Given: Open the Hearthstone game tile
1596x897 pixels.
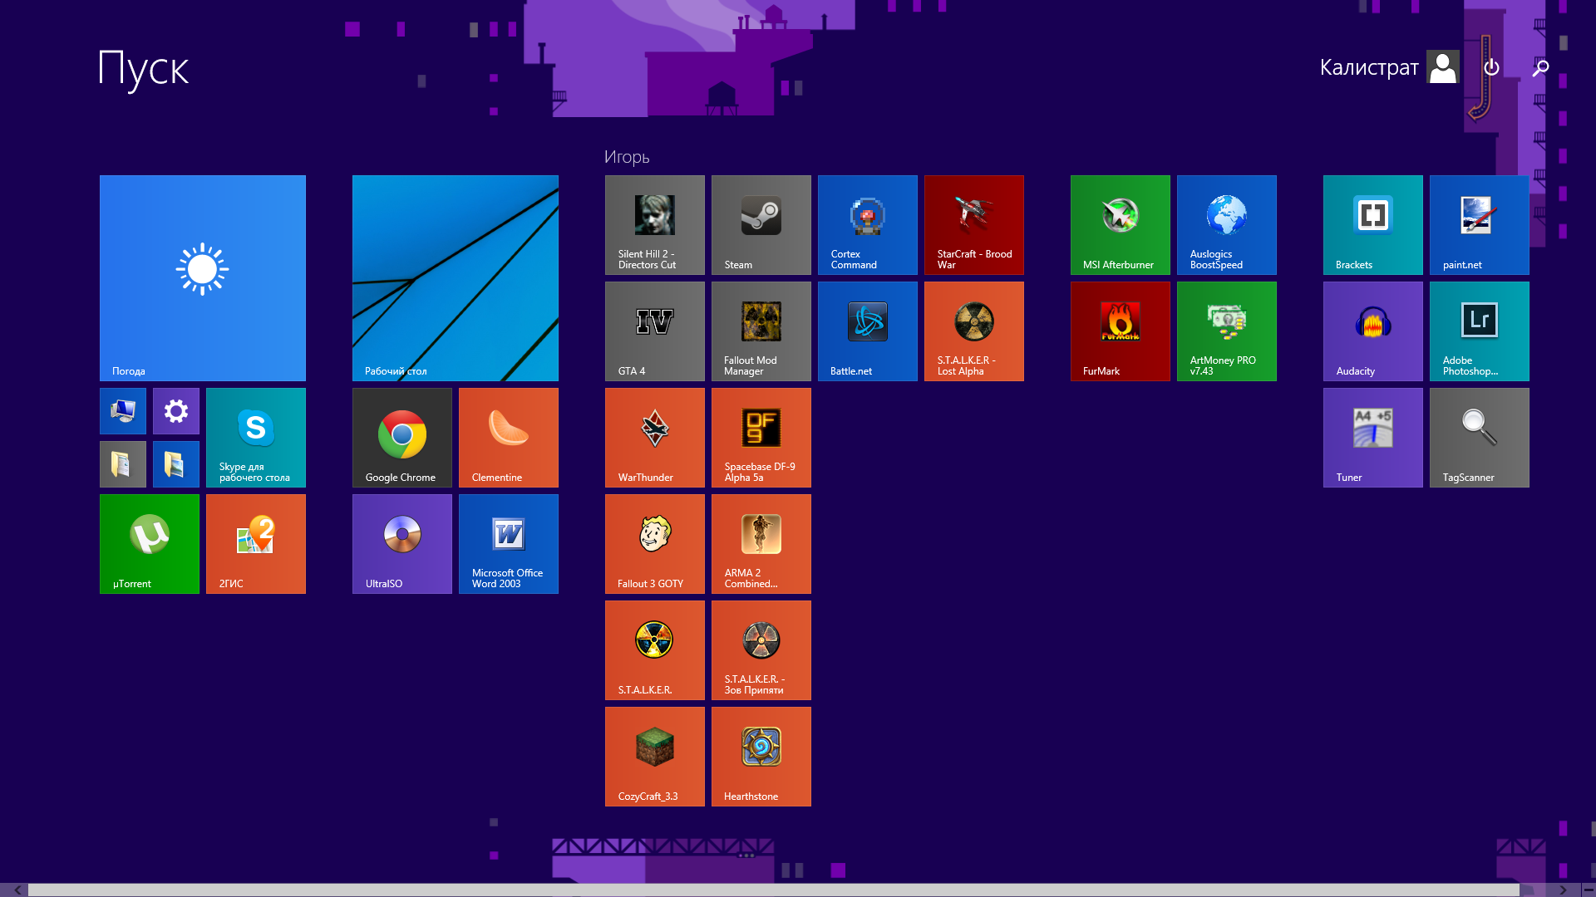Looking at the screenshot, I should 761,756.
